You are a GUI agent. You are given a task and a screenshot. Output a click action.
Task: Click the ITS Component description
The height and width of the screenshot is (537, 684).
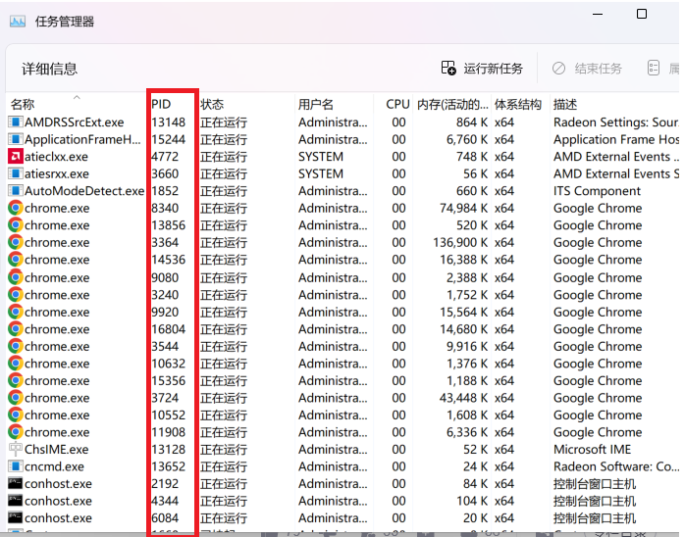coord(597,191)
